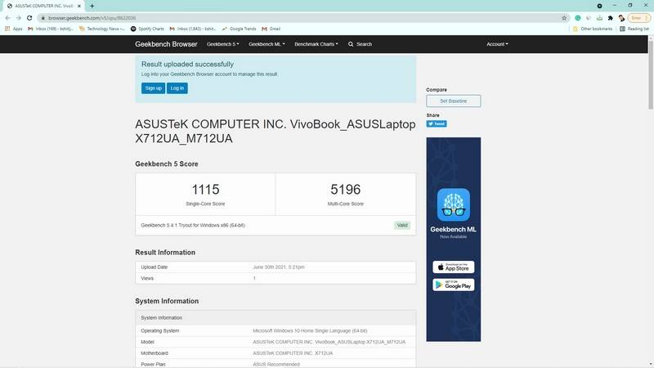Expand the Geekbench ML dropdown
This screenshot has width=654, height=368.
point(267,44)
